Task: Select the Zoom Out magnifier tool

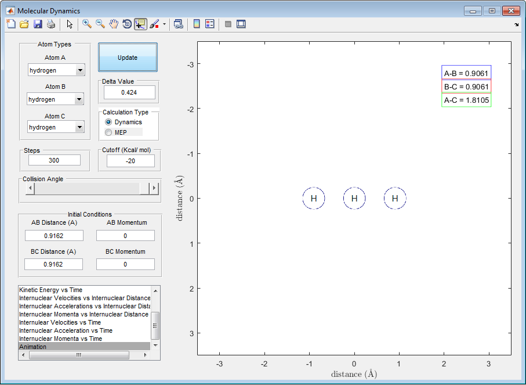Action: [x=100, y=24]
